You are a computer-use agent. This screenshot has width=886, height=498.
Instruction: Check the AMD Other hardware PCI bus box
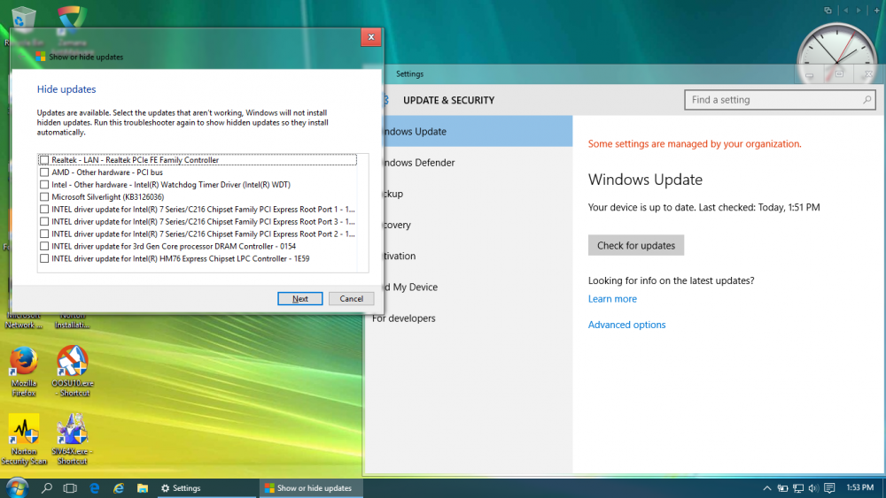tap(44, 172)
